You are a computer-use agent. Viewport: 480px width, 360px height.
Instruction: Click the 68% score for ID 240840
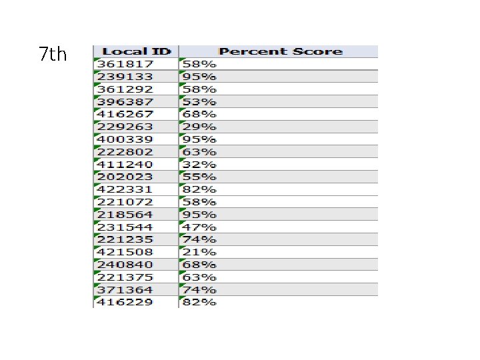click(x=279, y=265)
